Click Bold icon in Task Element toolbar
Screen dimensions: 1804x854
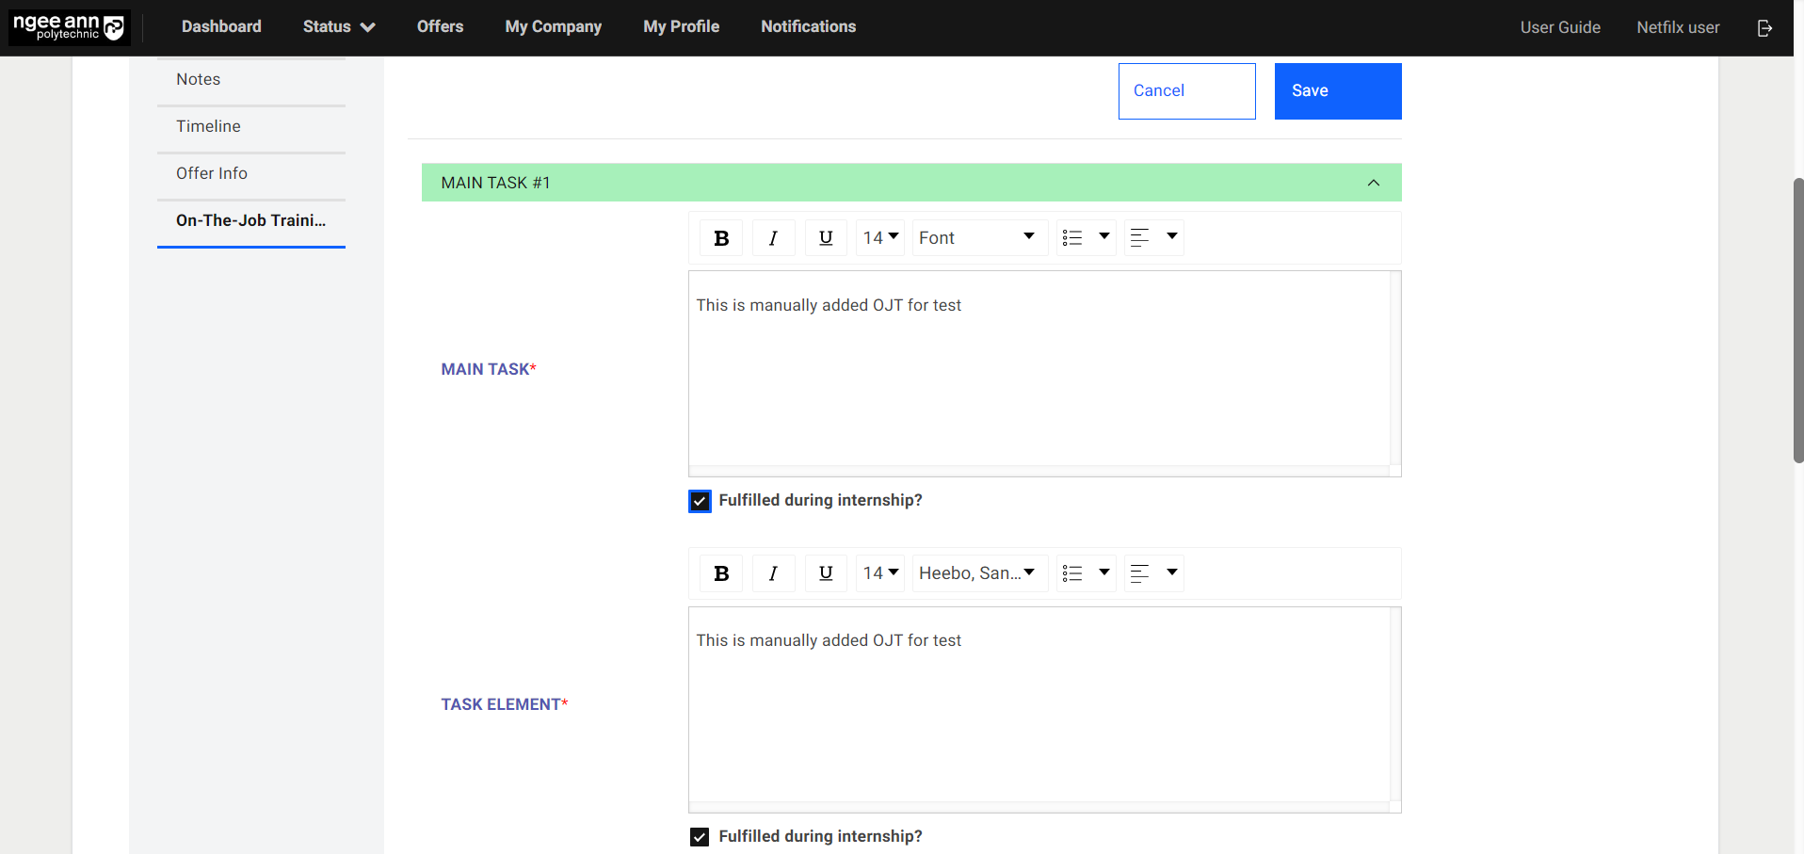click(721, 573)
